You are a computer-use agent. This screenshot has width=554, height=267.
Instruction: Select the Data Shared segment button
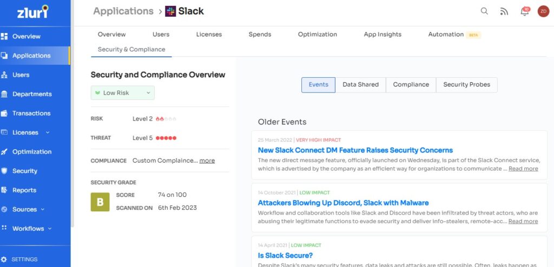tap(360, 85)
